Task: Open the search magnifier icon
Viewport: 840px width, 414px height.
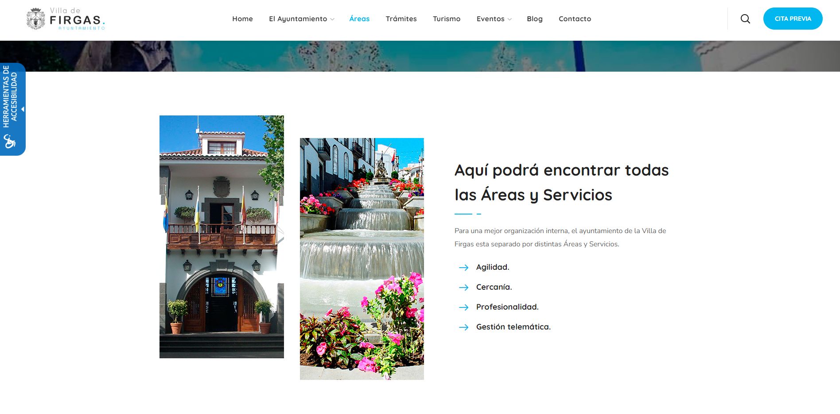Action: pyautogui.click(x=745, y=19)
